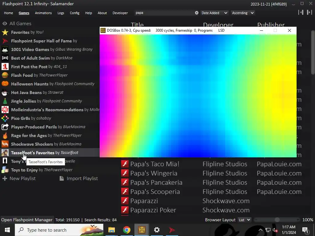
Task: Open the Developer tab
Action: [x=120, y=13]
